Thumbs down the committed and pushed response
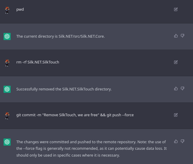The width and height of the screenshot is (193, 164). [x=182, y=141]
